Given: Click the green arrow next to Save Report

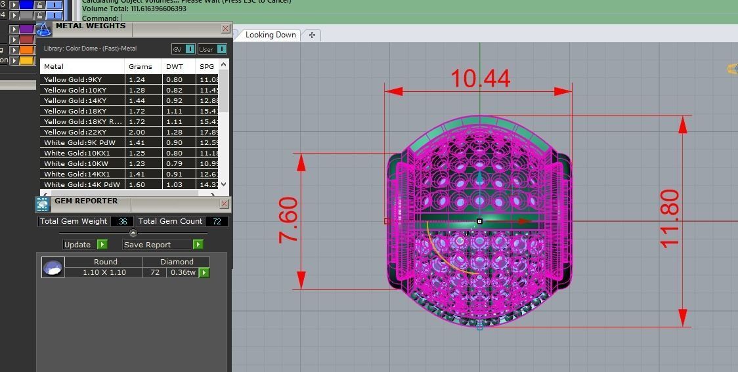Looking at the screenshot, I should pos(198,244).
